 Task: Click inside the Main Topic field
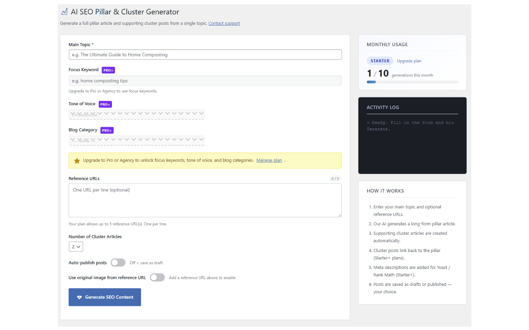click(x=205, y=54)
